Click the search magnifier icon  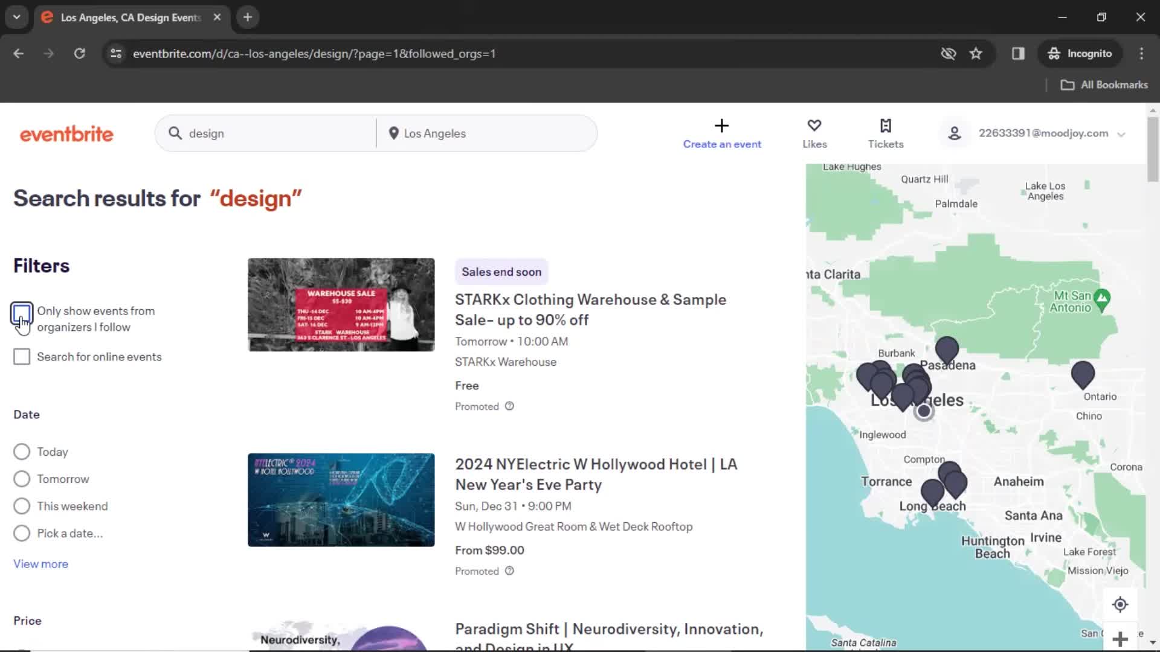point(175,133)
